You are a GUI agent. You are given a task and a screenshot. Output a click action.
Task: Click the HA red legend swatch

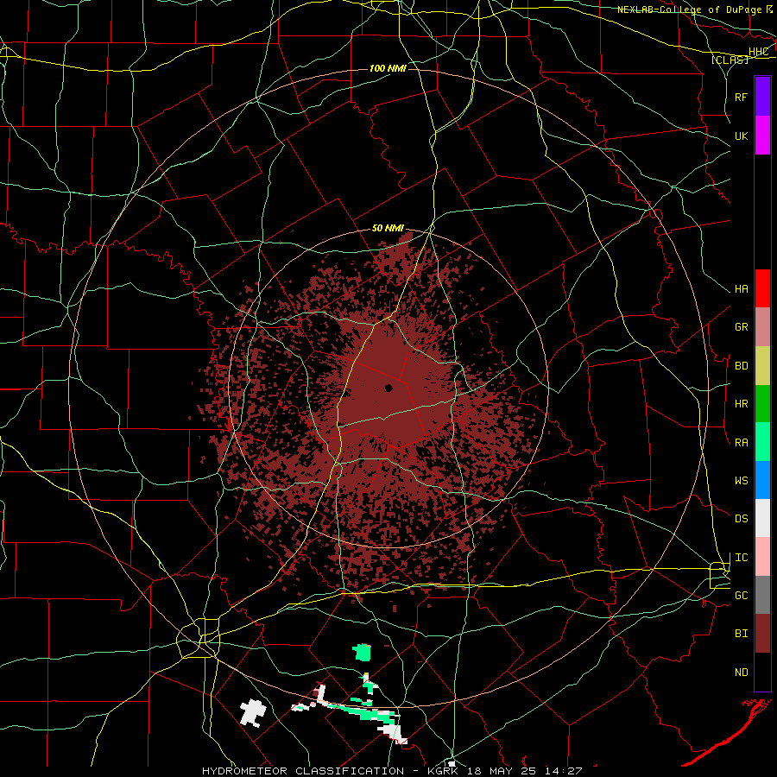[x=762, y=288]
